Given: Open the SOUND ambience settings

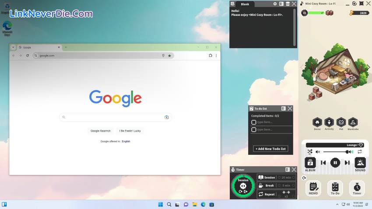Looking at the screenshot, I should (360, 163).
